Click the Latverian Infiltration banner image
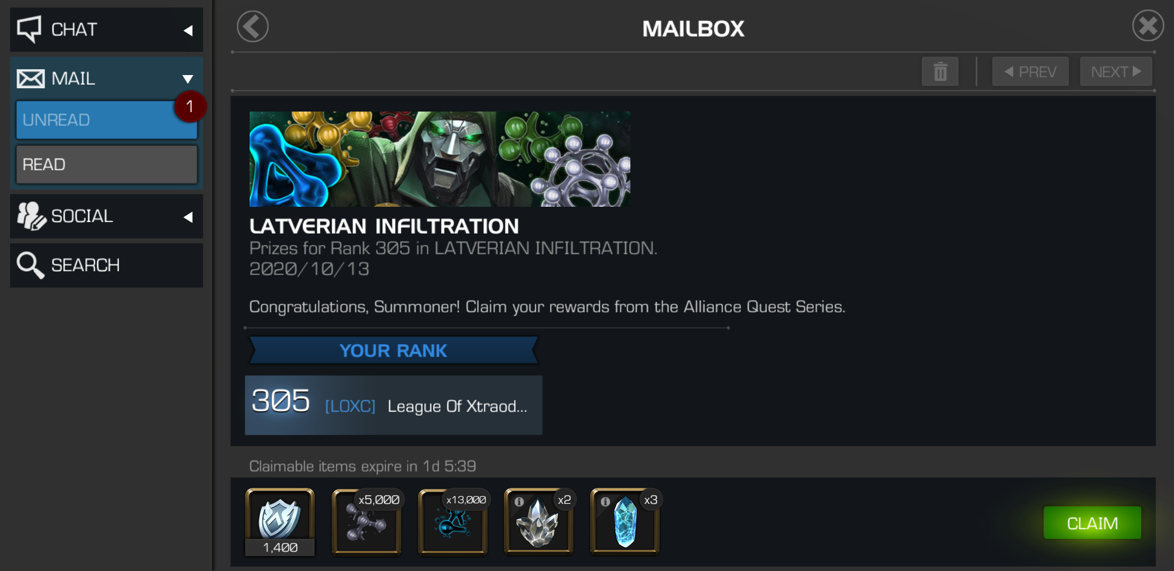Screen dimensions: 1174x571 coord(439,159)
